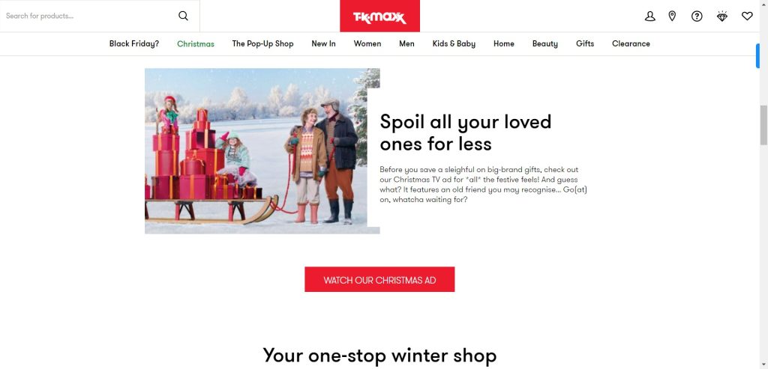Click the page vertical scrollbar thumb
The image size is (768, 369).
[x=763, y=125]
